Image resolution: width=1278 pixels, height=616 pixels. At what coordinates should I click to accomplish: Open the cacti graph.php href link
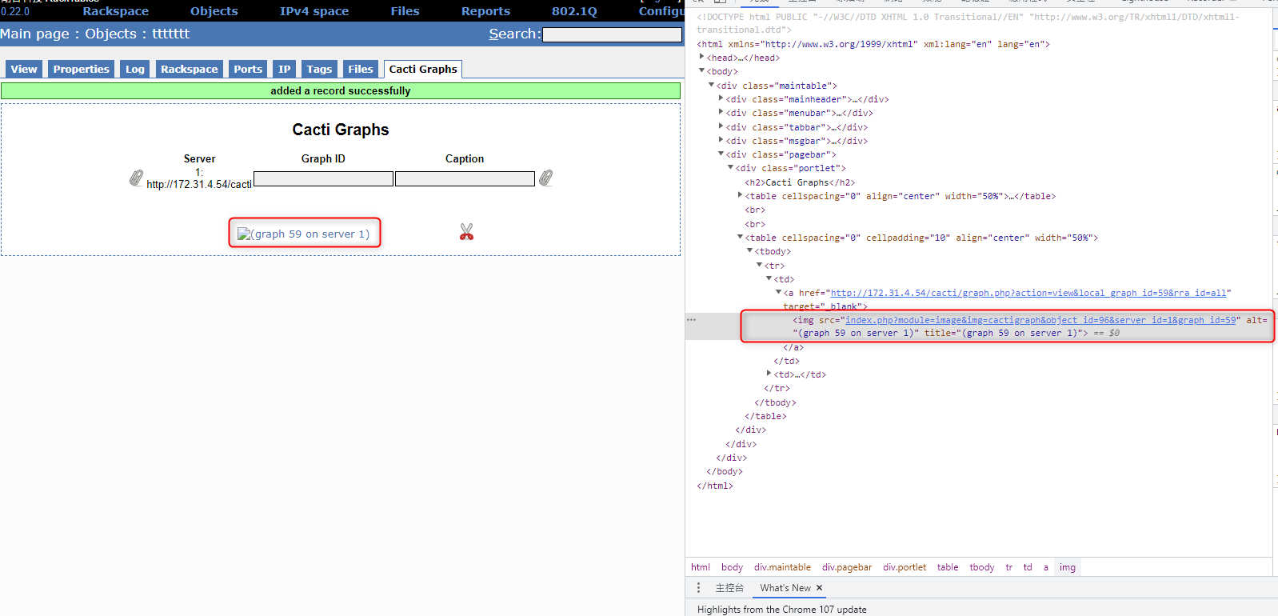click(x=1030, y=294)
